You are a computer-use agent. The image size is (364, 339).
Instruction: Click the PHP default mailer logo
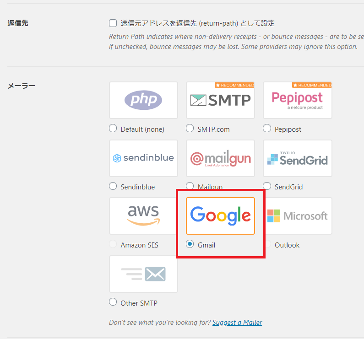[x=143, y=100]
